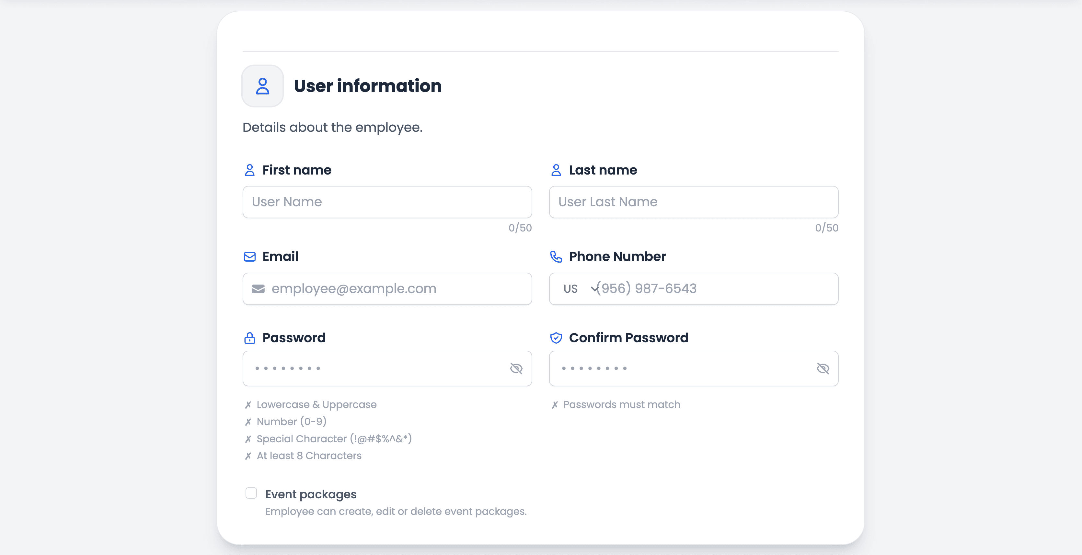Show password in Password field

[516, 368]
